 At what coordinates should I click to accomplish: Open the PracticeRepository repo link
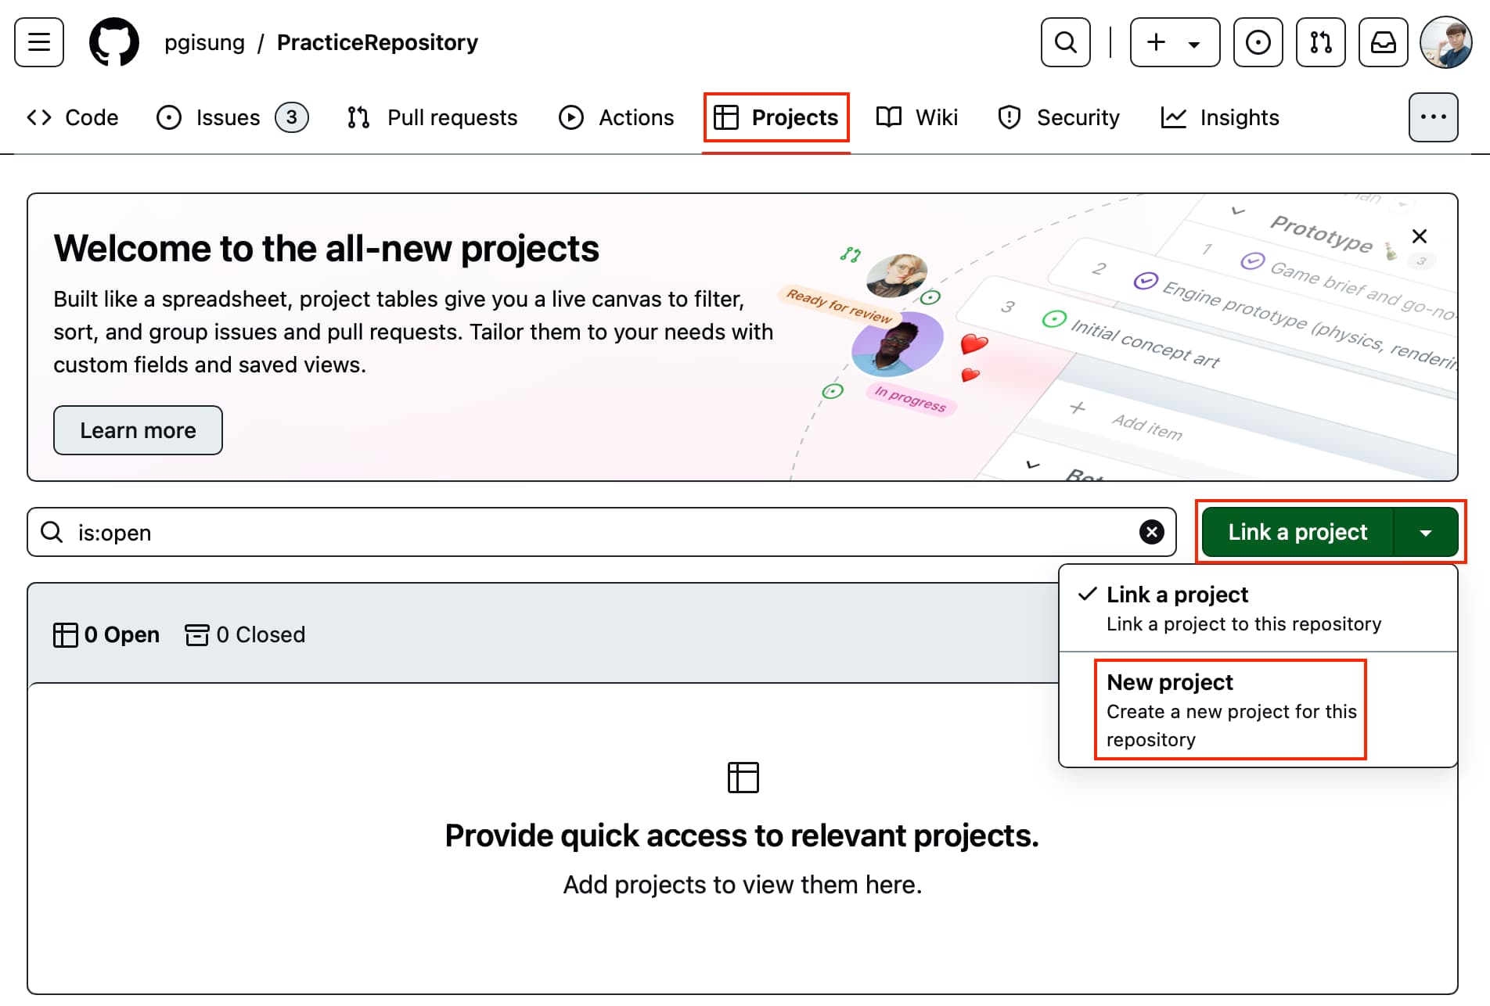377,42
